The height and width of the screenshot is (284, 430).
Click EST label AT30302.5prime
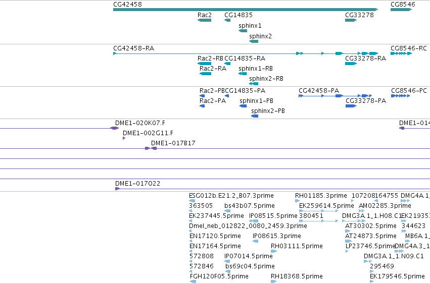coord(371,226)
